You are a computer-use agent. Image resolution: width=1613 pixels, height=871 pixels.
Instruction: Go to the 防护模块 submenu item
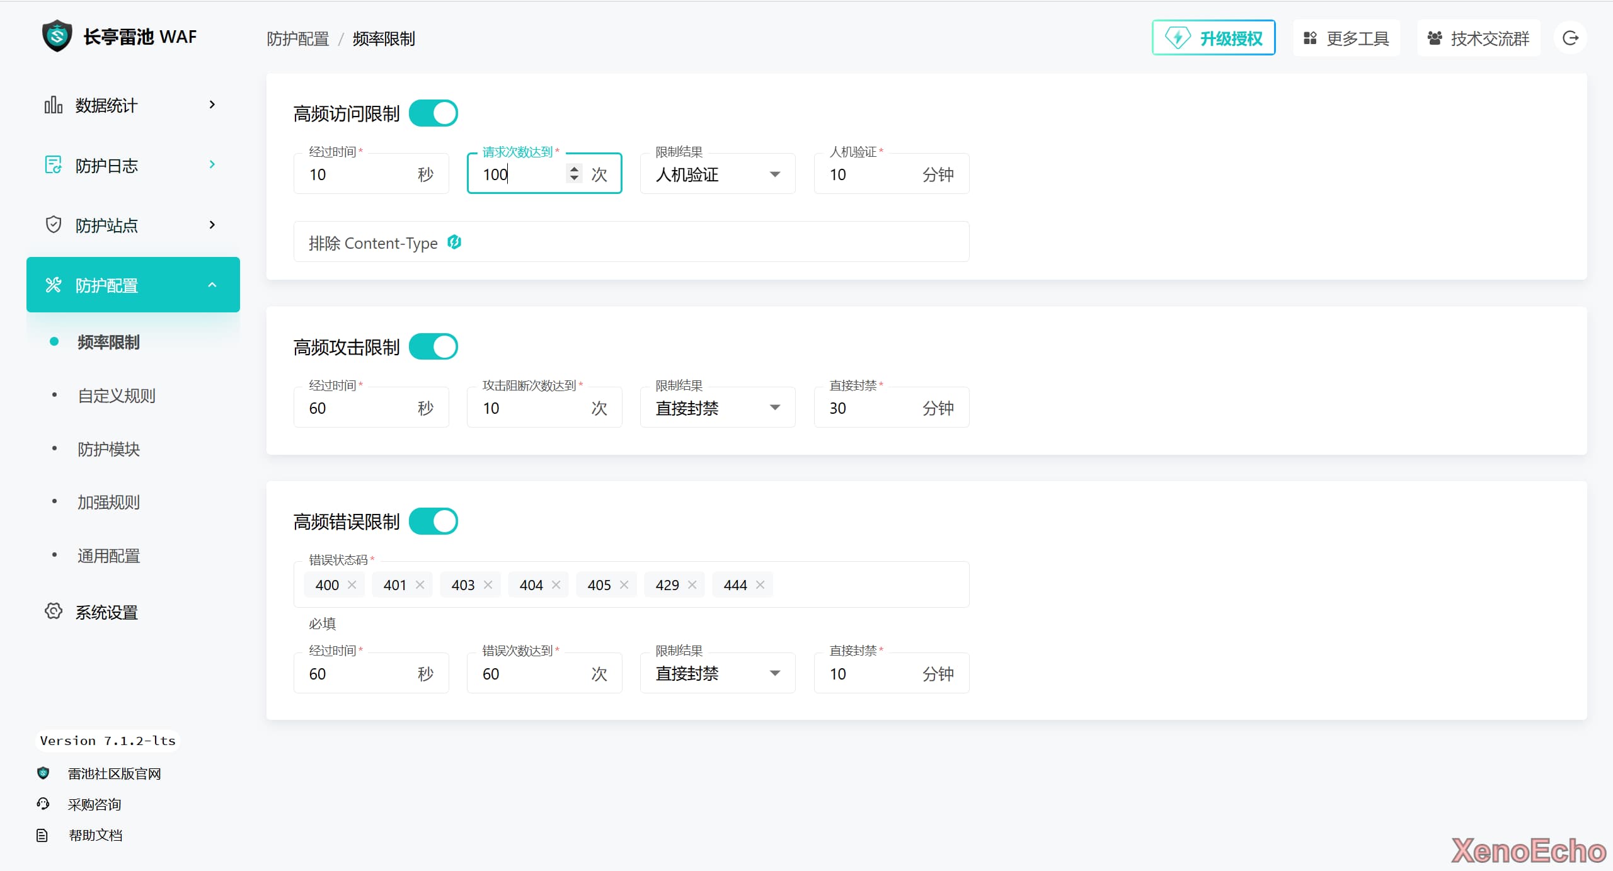click(x=108, y=449)
